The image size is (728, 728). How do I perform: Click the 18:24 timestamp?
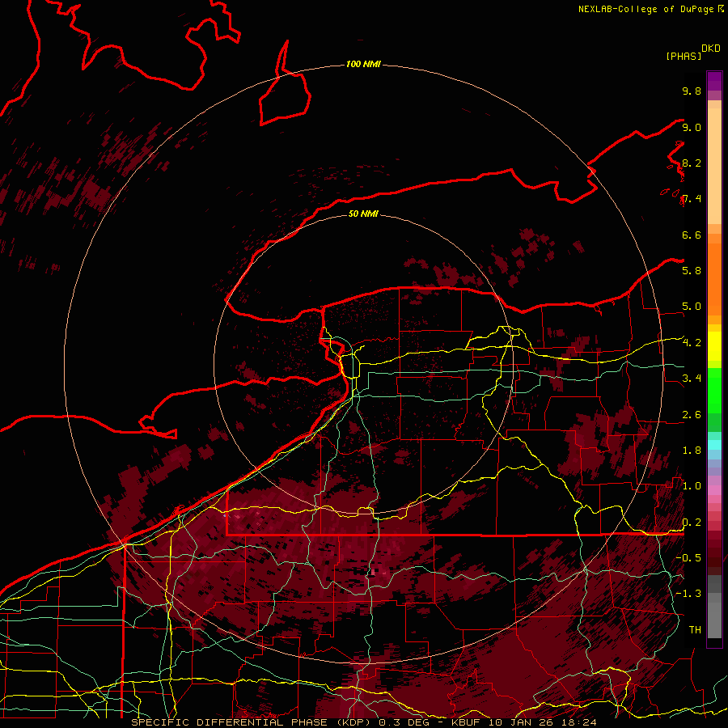tap(579, 722)
